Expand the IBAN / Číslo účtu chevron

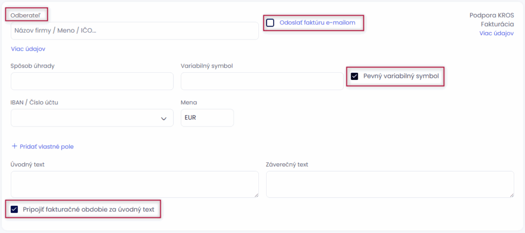(x=164, y=118)
